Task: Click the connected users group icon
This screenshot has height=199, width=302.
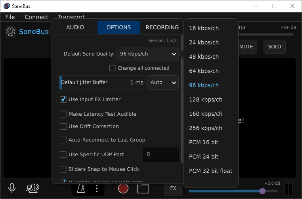Action: tap(32, 188)
